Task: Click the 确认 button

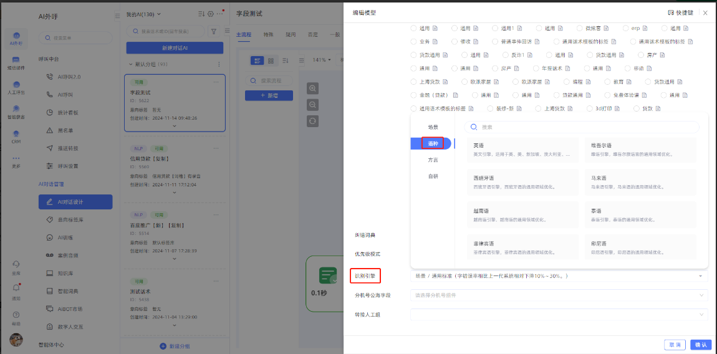Action: [700, 345]
